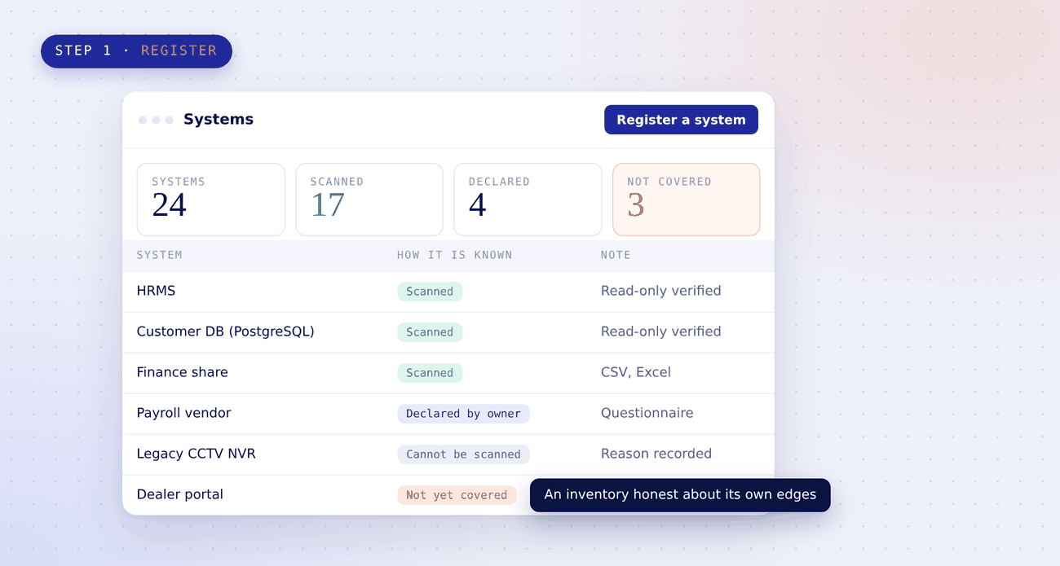
Task: Click the CSV, Excel note
Action: click(636, 372)
